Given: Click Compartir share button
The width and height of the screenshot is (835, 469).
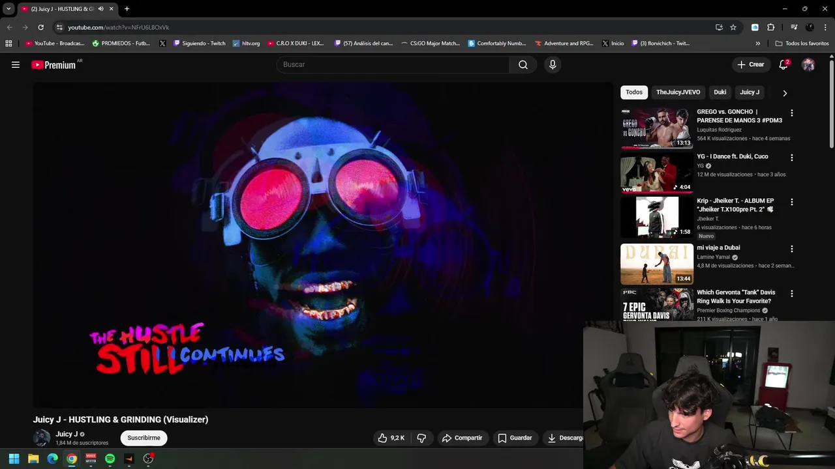Looking at the screenshot, I should [462, 438].
